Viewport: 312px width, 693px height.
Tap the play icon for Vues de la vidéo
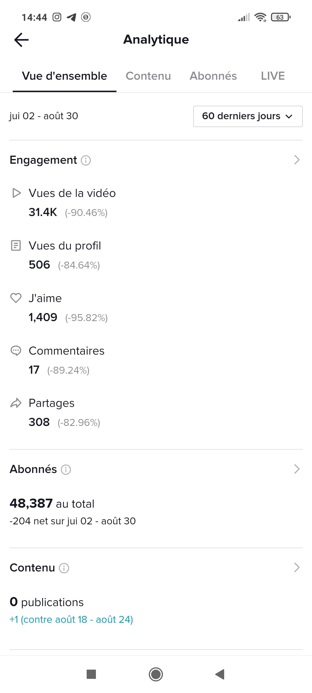click(16, 193)
